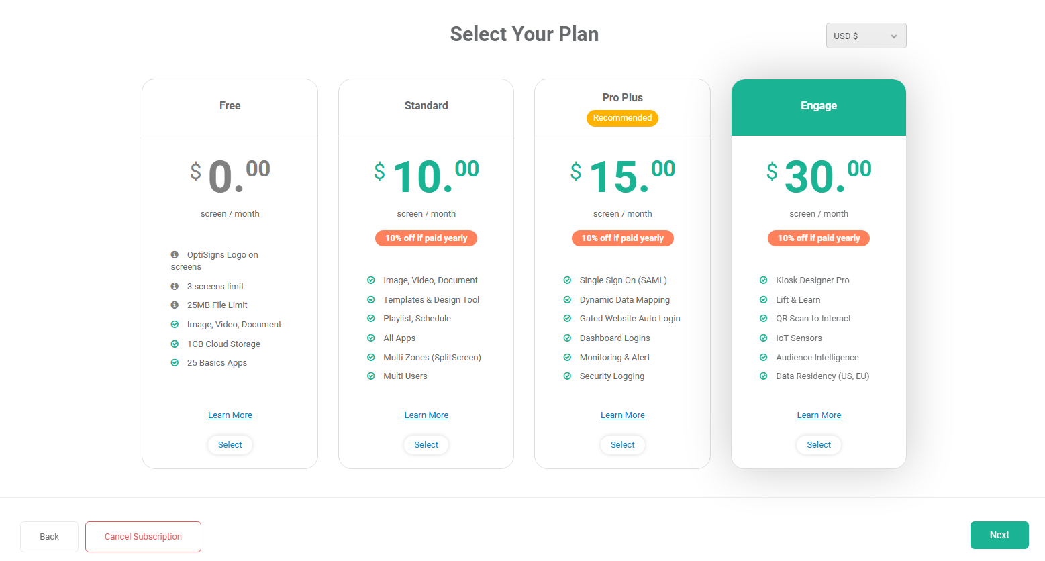Click checkmark icon beside Kiosk Designer Pro
1045x561 pixels.
763,280
